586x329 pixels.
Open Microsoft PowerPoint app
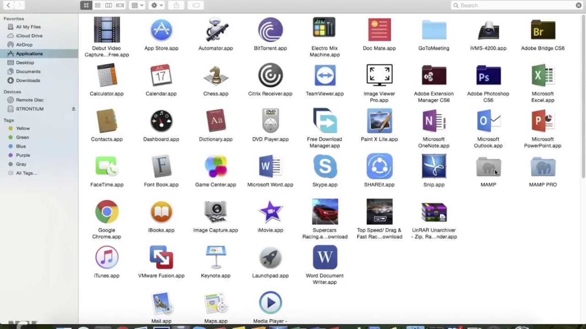tap(543, 121)
